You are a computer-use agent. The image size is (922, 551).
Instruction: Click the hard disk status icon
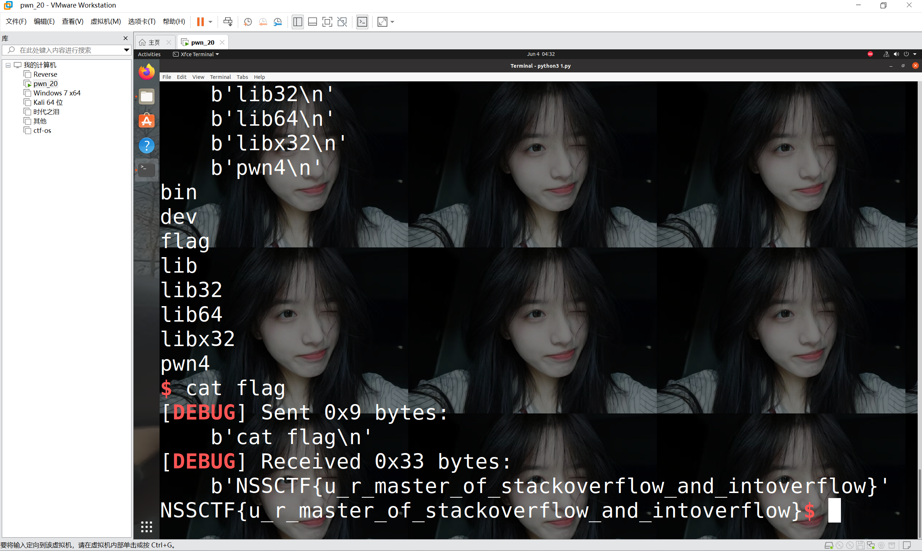pyautogui.click(x=829, y=546)
